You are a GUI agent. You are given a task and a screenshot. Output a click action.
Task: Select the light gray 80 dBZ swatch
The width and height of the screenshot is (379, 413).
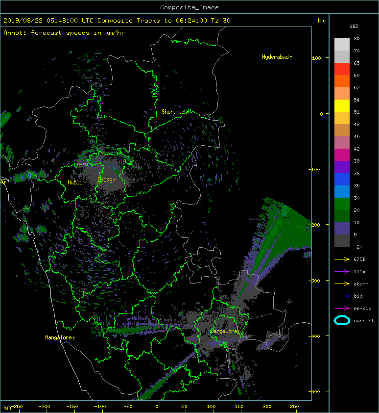pos(342,45)
